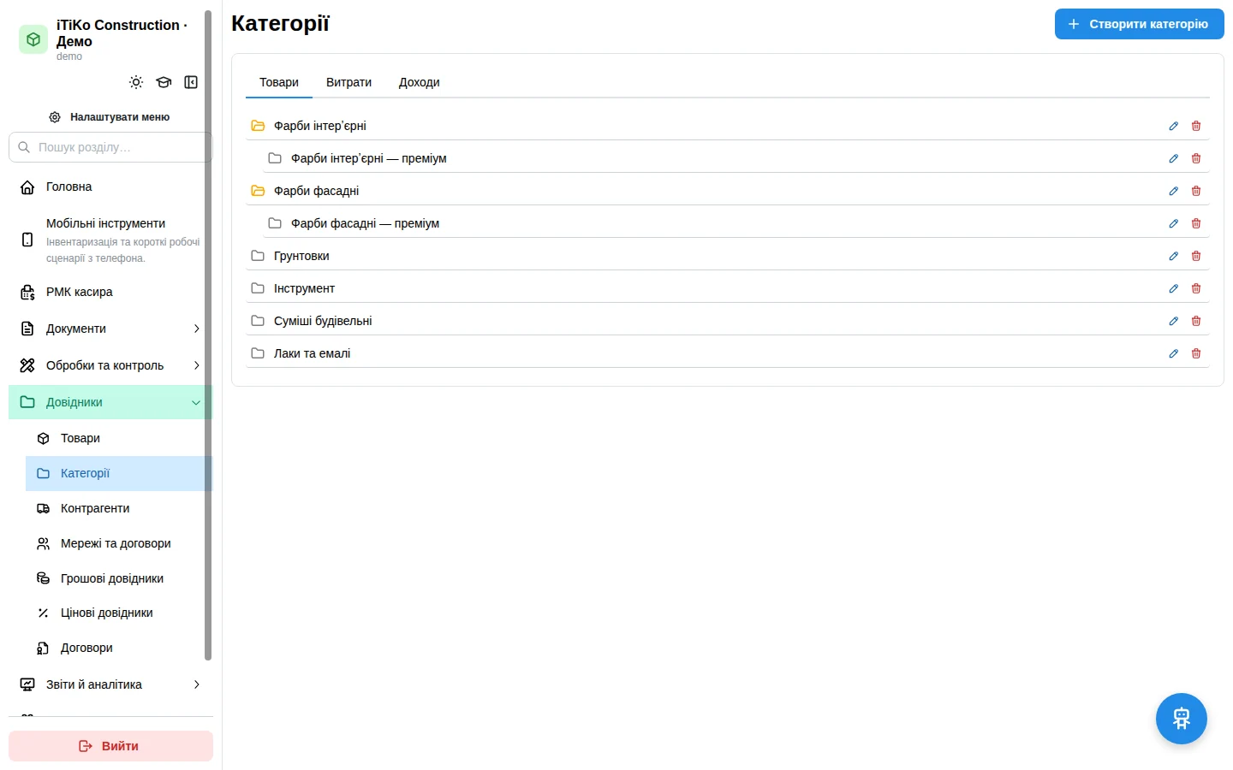
Task: Edit the Фарби інтер'єрні — преміум subcategory
Action: coord(1174,158)
